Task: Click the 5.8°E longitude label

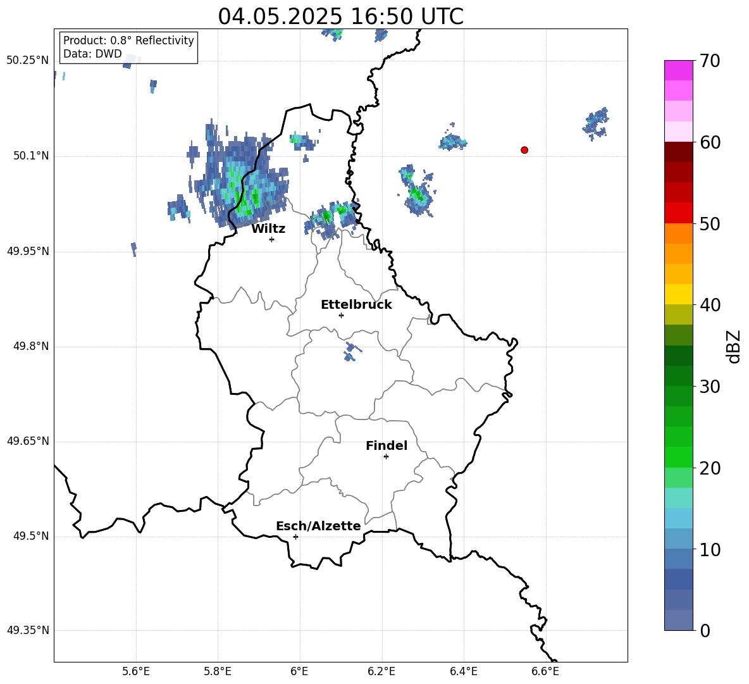Action: pos(218,671)
